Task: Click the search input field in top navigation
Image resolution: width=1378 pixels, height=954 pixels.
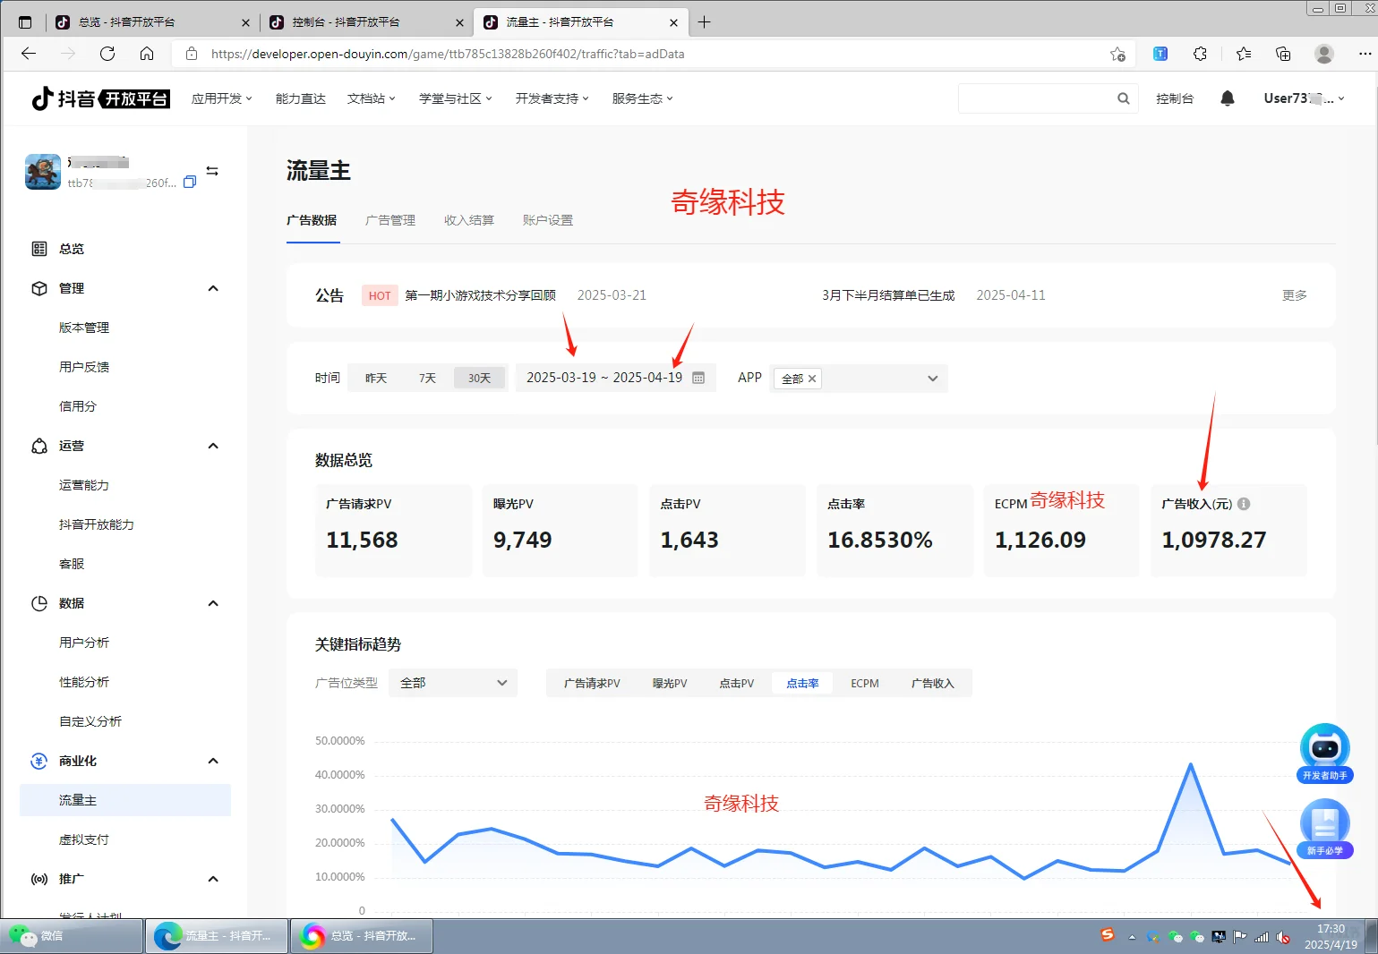Action: tap(1039, 98)
